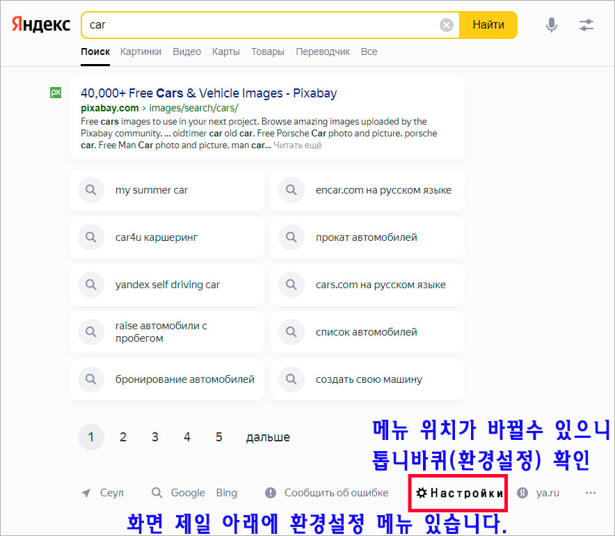The image size is (615, 536).
Task: Start voice search with the microphone icon
Action: [x=552, y=25]
